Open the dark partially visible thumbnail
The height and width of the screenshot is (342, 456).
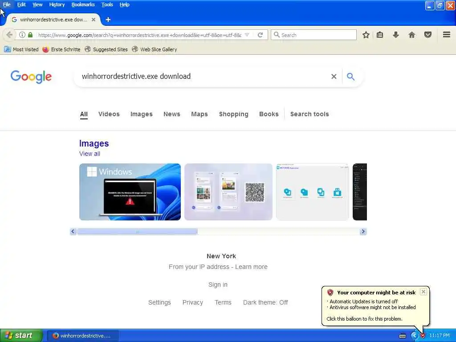click(x=360, y=191)
